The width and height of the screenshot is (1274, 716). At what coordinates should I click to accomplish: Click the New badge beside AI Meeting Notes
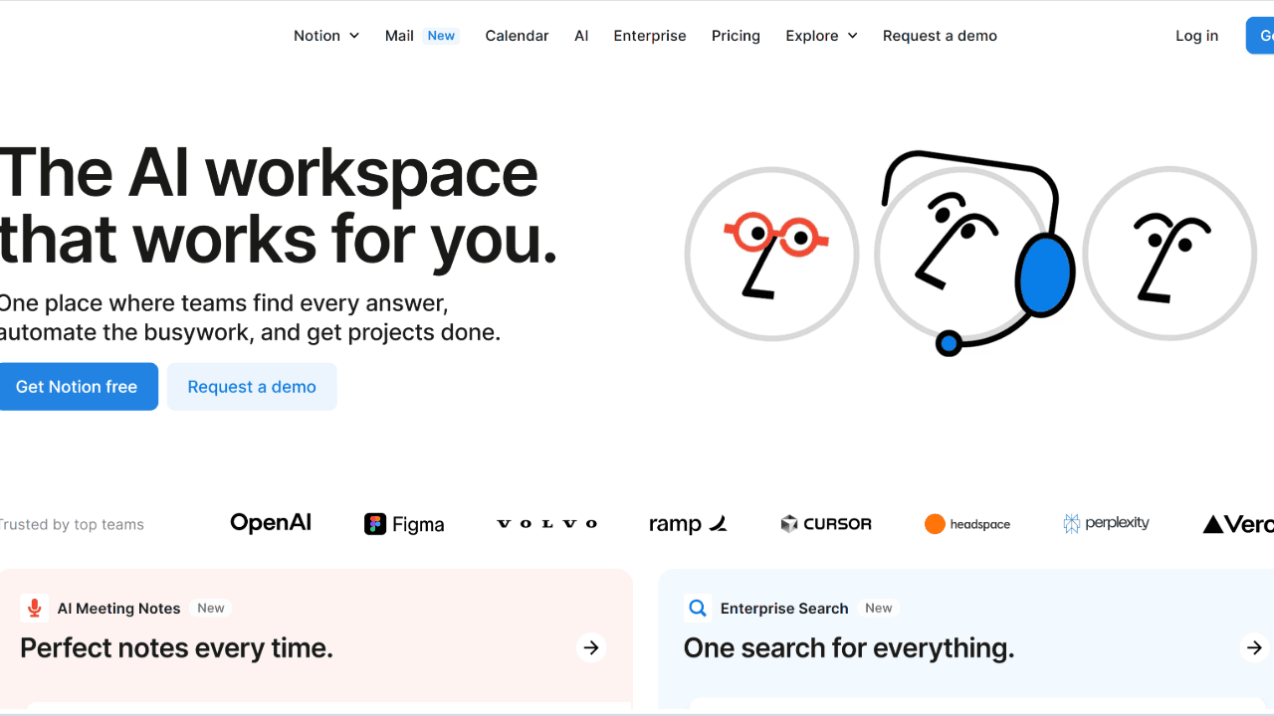coord(211,608)
